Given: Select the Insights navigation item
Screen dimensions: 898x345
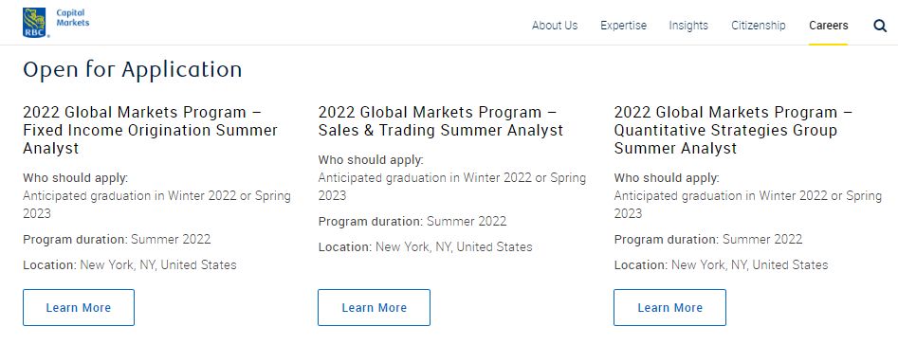Looking at the screenshot, I should (x=688, y=26).
